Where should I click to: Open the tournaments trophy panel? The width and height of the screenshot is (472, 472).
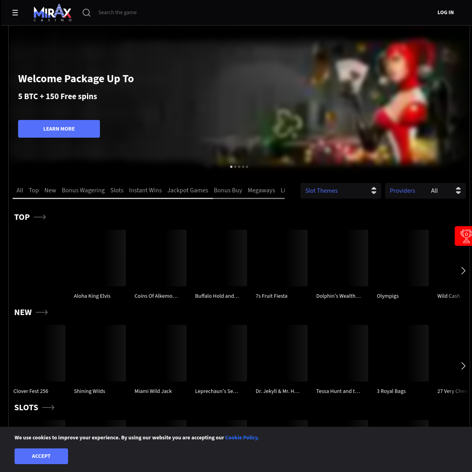[466, 236]
